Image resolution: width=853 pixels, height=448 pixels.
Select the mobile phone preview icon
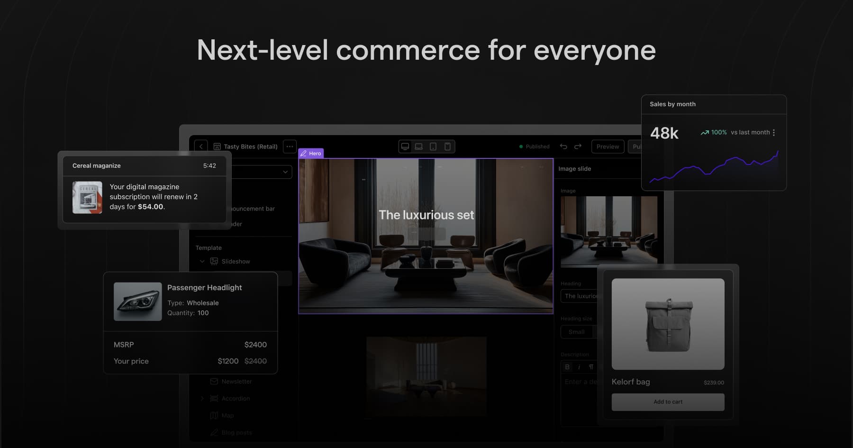pyautogui.click(x=447, y=146)
